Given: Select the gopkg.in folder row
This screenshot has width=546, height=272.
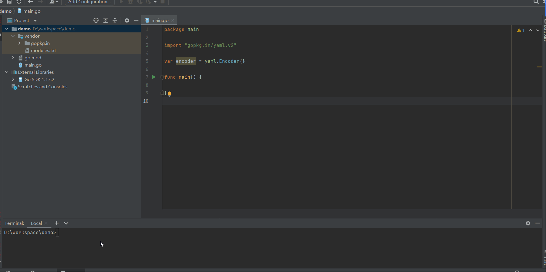Looking at the screenshot, I should [x=71, y=43].
